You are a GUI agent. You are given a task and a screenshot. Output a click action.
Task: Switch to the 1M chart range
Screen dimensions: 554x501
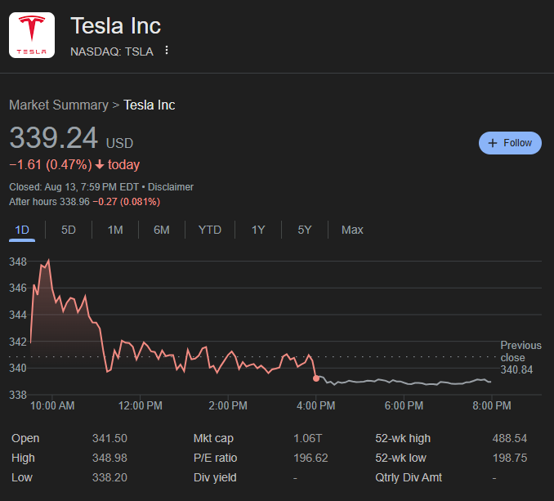[115, 230]
